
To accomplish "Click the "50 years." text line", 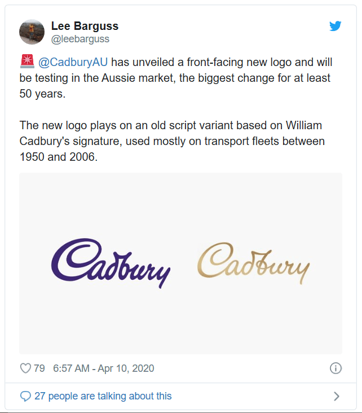I will [x=42, y=93].
